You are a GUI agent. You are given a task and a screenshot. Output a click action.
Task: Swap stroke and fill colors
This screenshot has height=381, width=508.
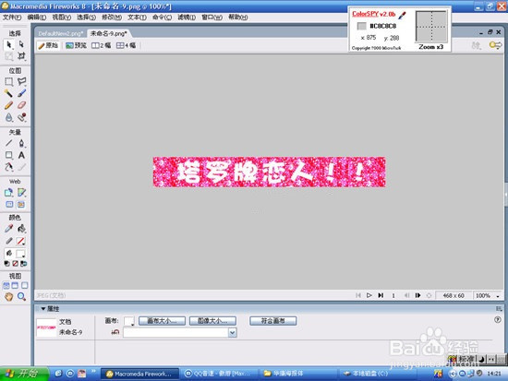23,264
